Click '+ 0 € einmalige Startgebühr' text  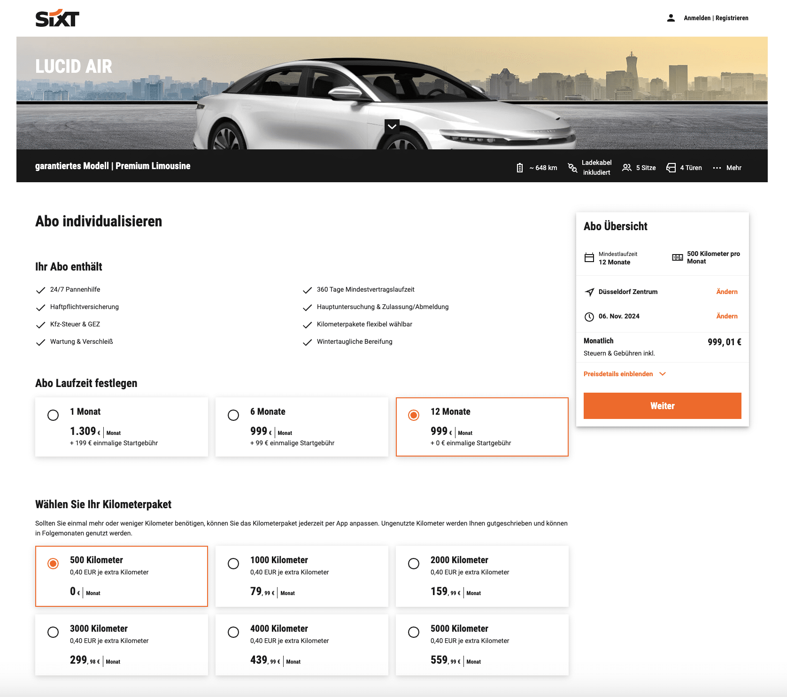(x=471, y=443)
